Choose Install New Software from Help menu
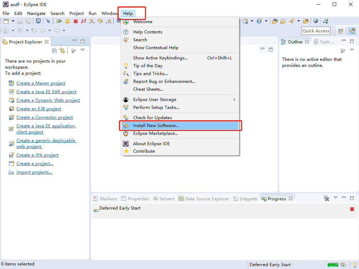The image size is (359, 269). [180, 126]
